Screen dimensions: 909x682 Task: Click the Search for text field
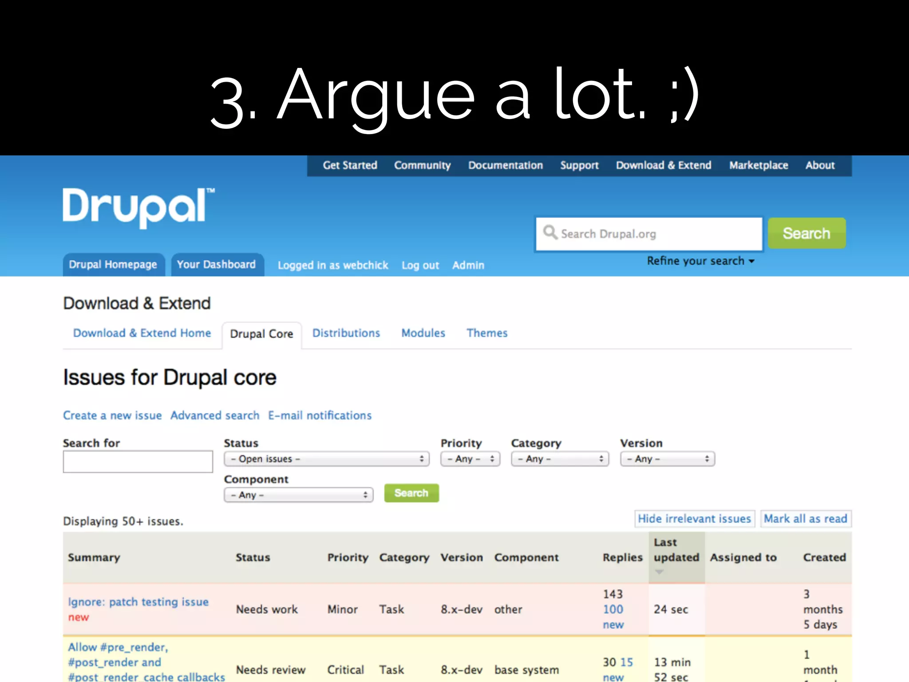[x=138, y=462]
